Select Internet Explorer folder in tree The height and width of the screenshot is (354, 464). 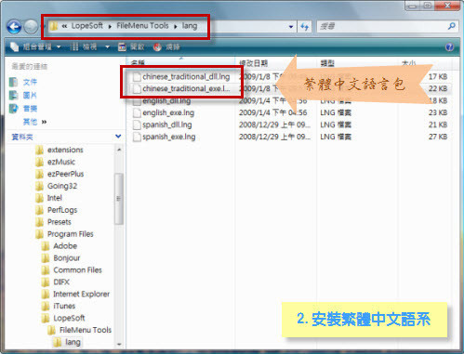click(81, 295)
